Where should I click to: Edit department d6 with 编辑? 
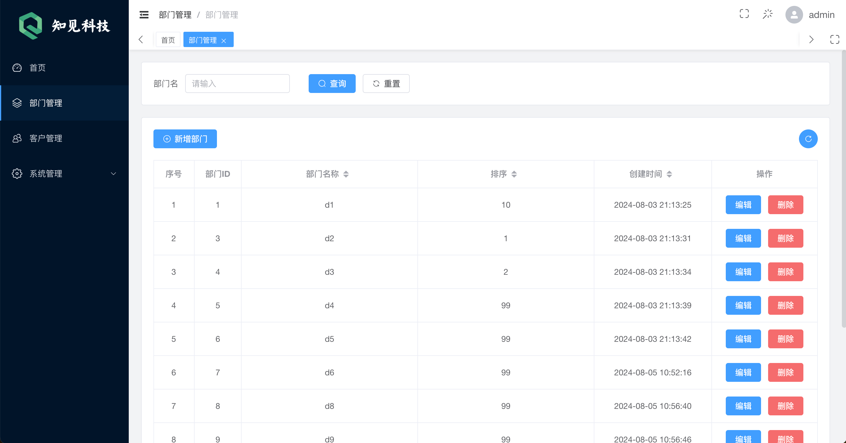pos(743,372)
